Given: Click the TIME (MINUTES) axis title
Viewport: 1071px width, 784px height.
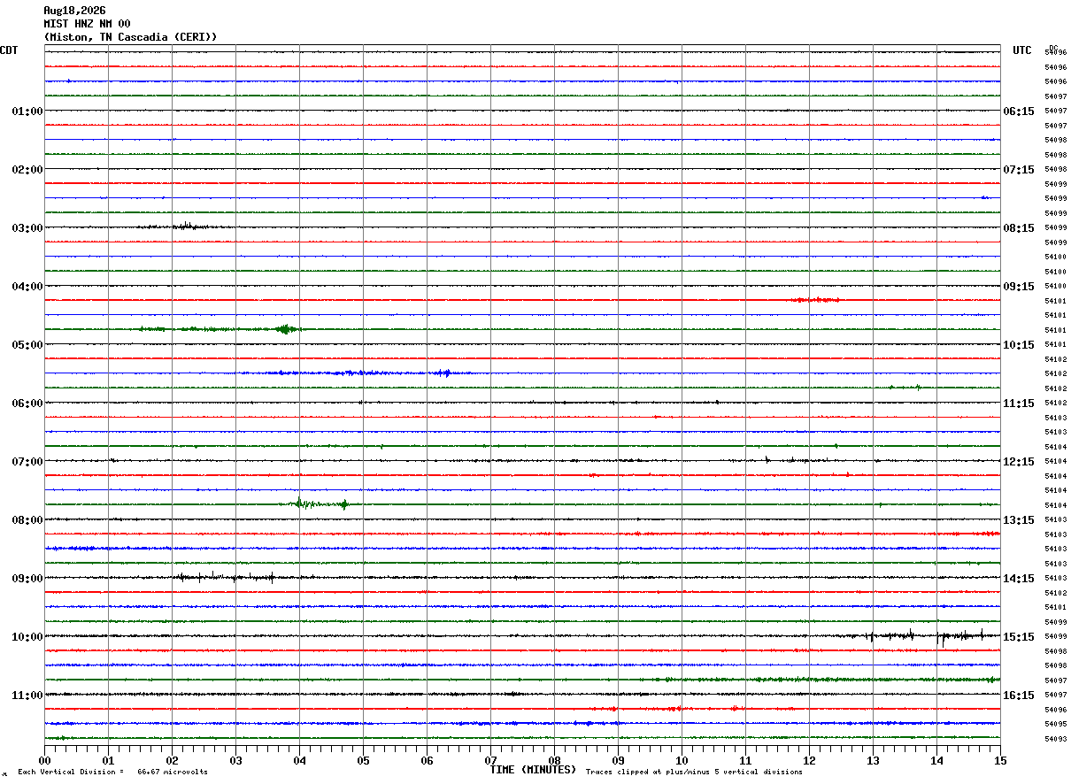Looking at the screenshot, I should [533, 770].
